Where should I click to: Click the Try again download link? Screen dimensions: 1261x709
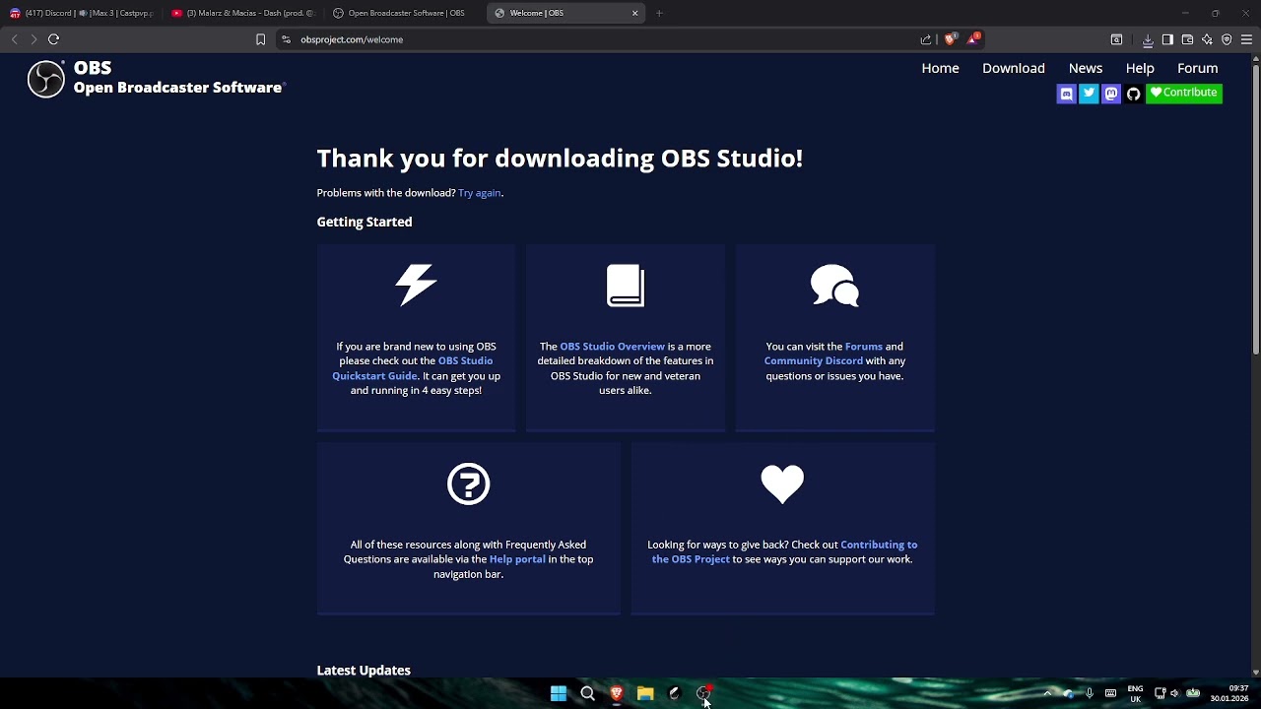pos(480,193)
